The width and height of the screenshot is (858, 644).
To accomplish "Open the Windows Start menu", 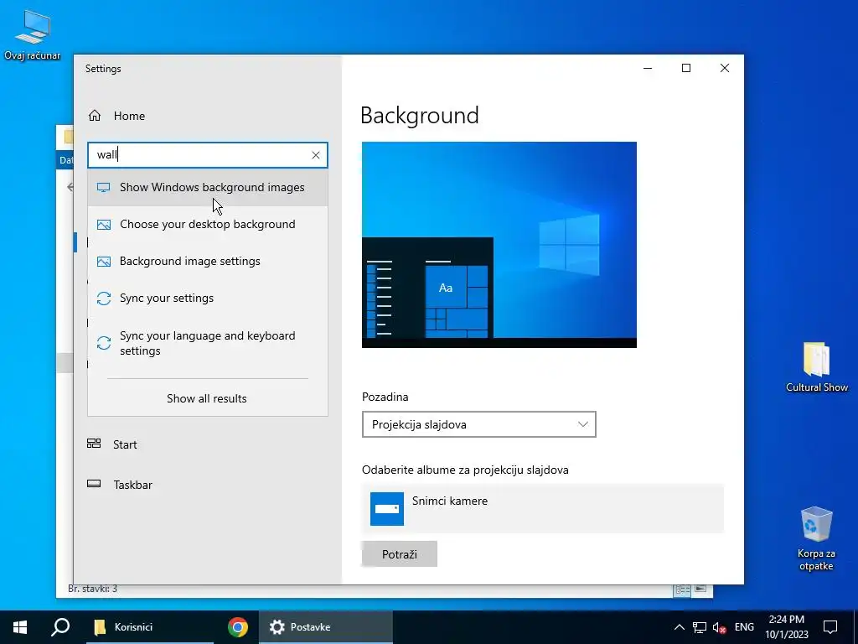I will (x=20, y=627).
